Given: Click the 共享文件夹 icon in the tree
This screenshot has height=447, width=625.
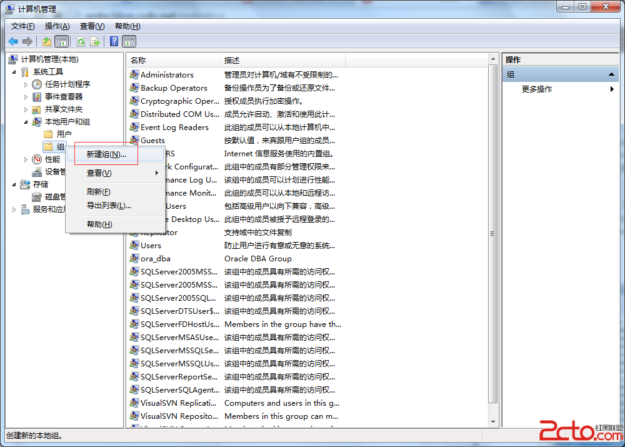Looking at the screenshot, I should point(37,109).
